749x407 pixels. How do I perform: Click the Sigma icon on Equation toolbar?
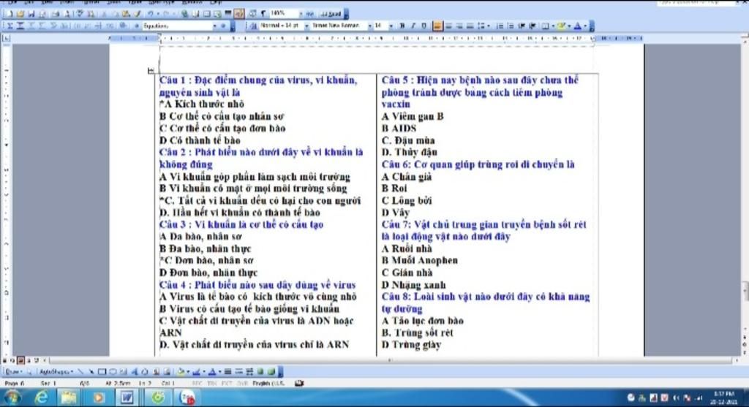tap(9, 26)
